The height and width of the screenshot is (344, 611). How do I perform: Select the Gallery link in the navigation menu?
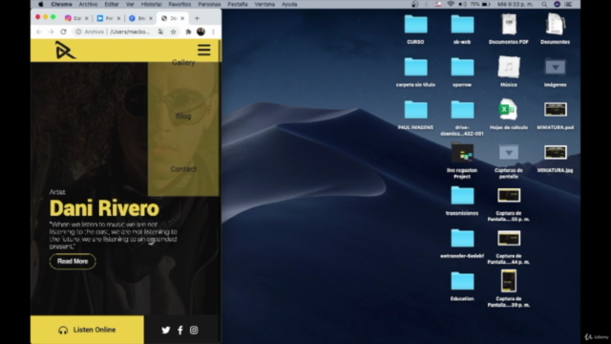pos(183,62)
